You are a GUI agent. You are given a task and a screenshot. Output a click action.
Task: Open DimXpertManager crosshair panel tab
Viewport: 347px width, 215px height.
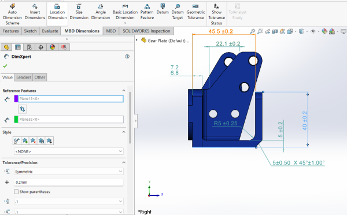(x=40, y=47)
